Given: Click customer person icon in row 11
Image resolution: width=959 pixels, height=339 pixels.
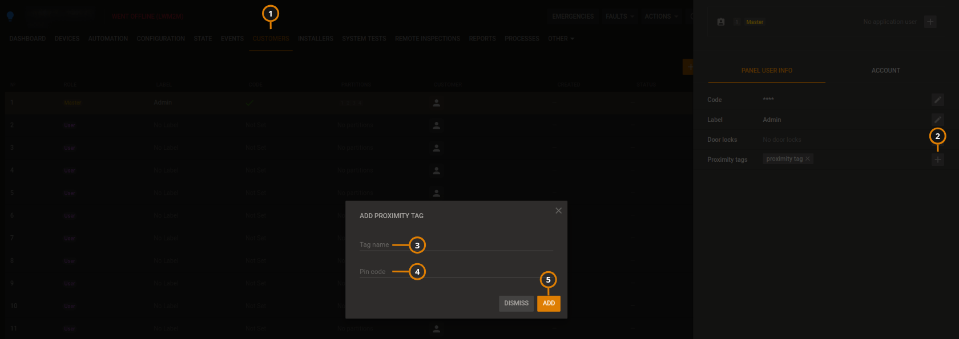Looking at the screenshot, I should tap(437, 329).
